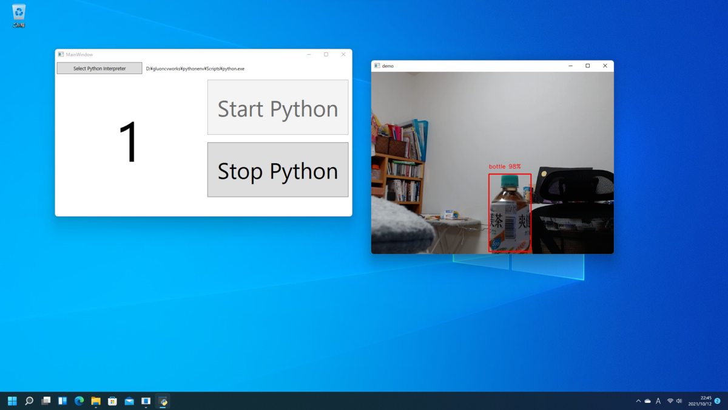Open OneDrive cloud tray icon
The width and height of the screenshot is (728, 410).
click(648, 401)
